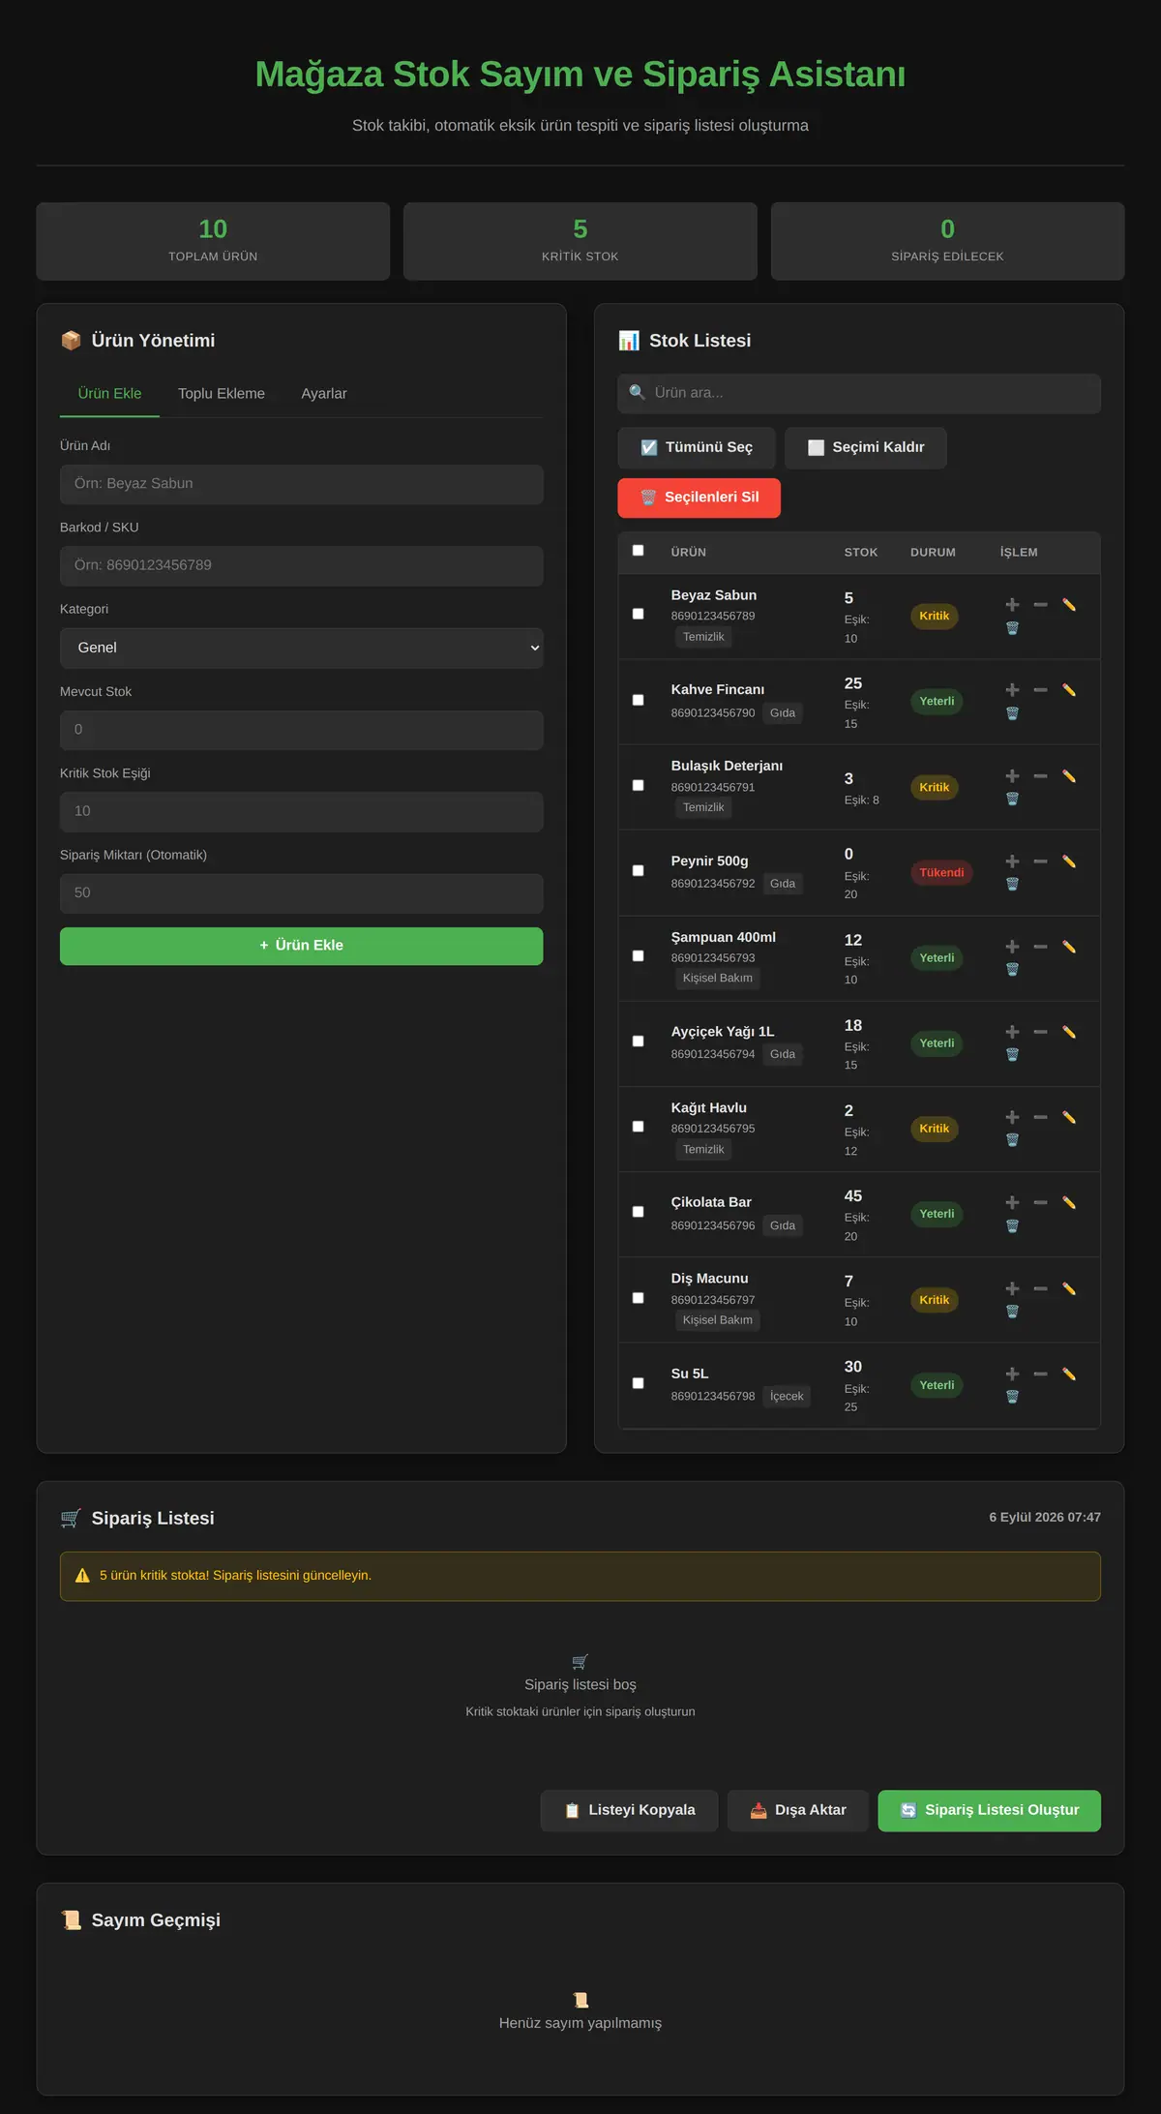Select the Kahve Fincanı row checkbox
Viewport: 1161px width, 2114px height.
638,700
